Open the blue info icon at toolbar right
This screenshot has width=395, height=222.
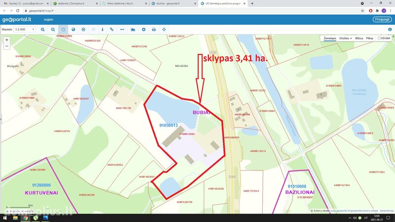(390, 30)
